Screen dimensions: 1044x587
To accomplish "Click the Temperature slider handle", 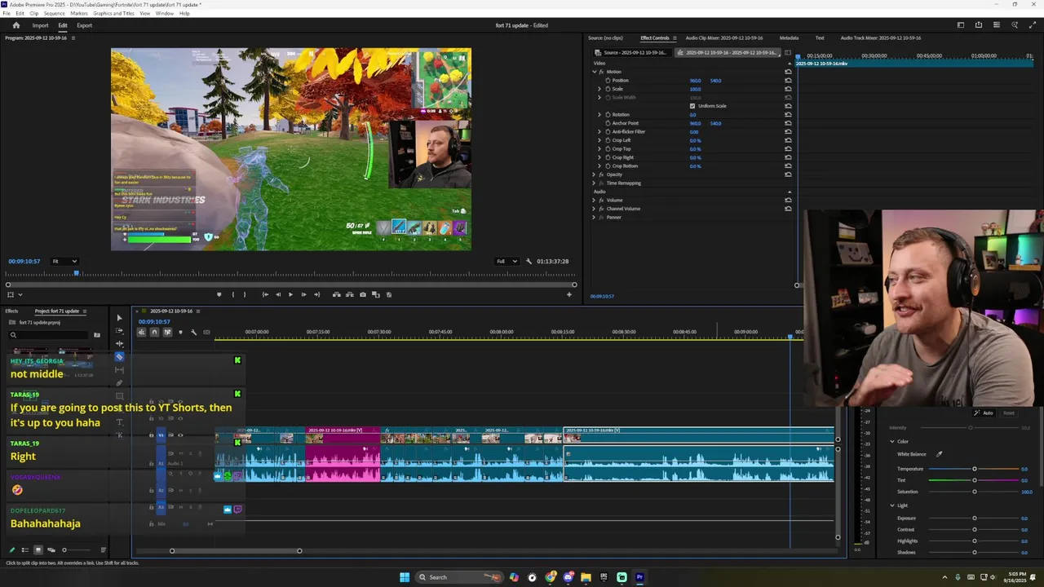I will click(x=974, y=469).
